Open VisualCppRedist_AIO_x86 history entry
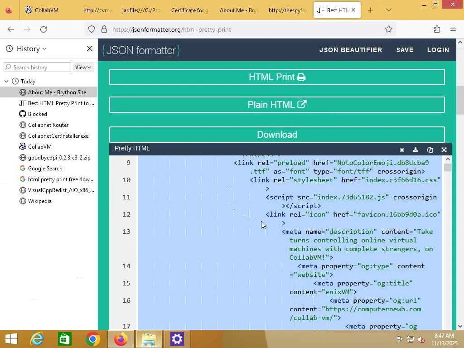The image size is (464, 348). (x=48, y=190)
